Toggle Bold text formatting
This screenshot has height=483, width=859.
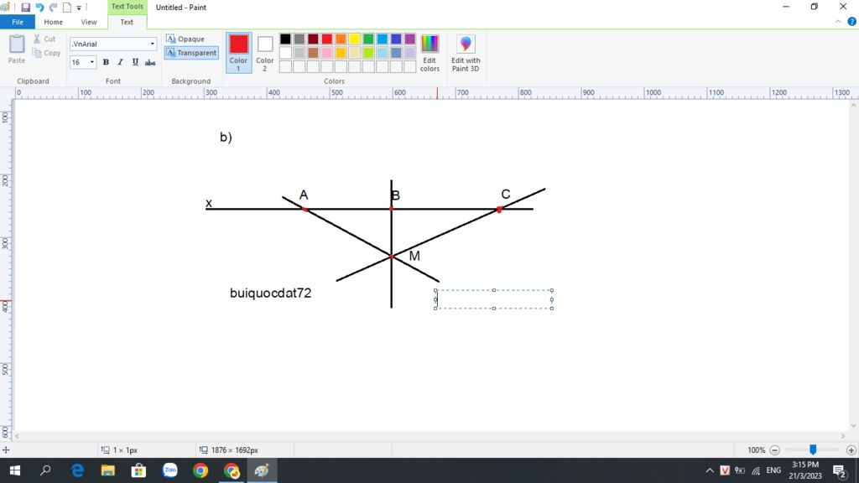click(x=106, y=62)
